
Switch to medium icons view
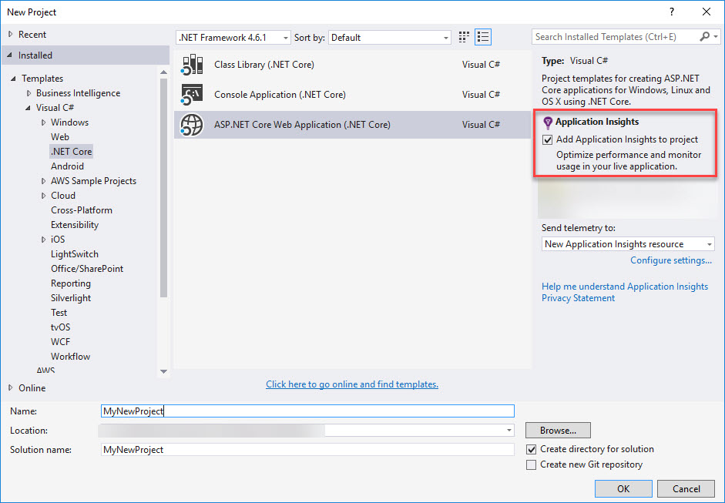pos(464,37)
